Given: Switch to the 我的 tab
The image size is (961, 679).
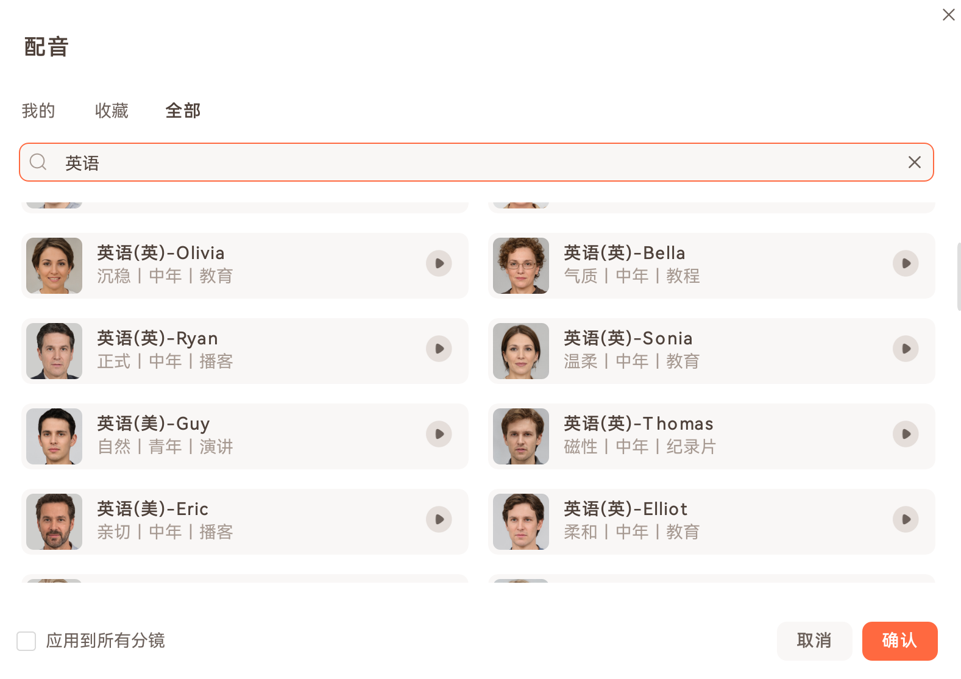Looking at the screenshot, I should coord(38,111).
